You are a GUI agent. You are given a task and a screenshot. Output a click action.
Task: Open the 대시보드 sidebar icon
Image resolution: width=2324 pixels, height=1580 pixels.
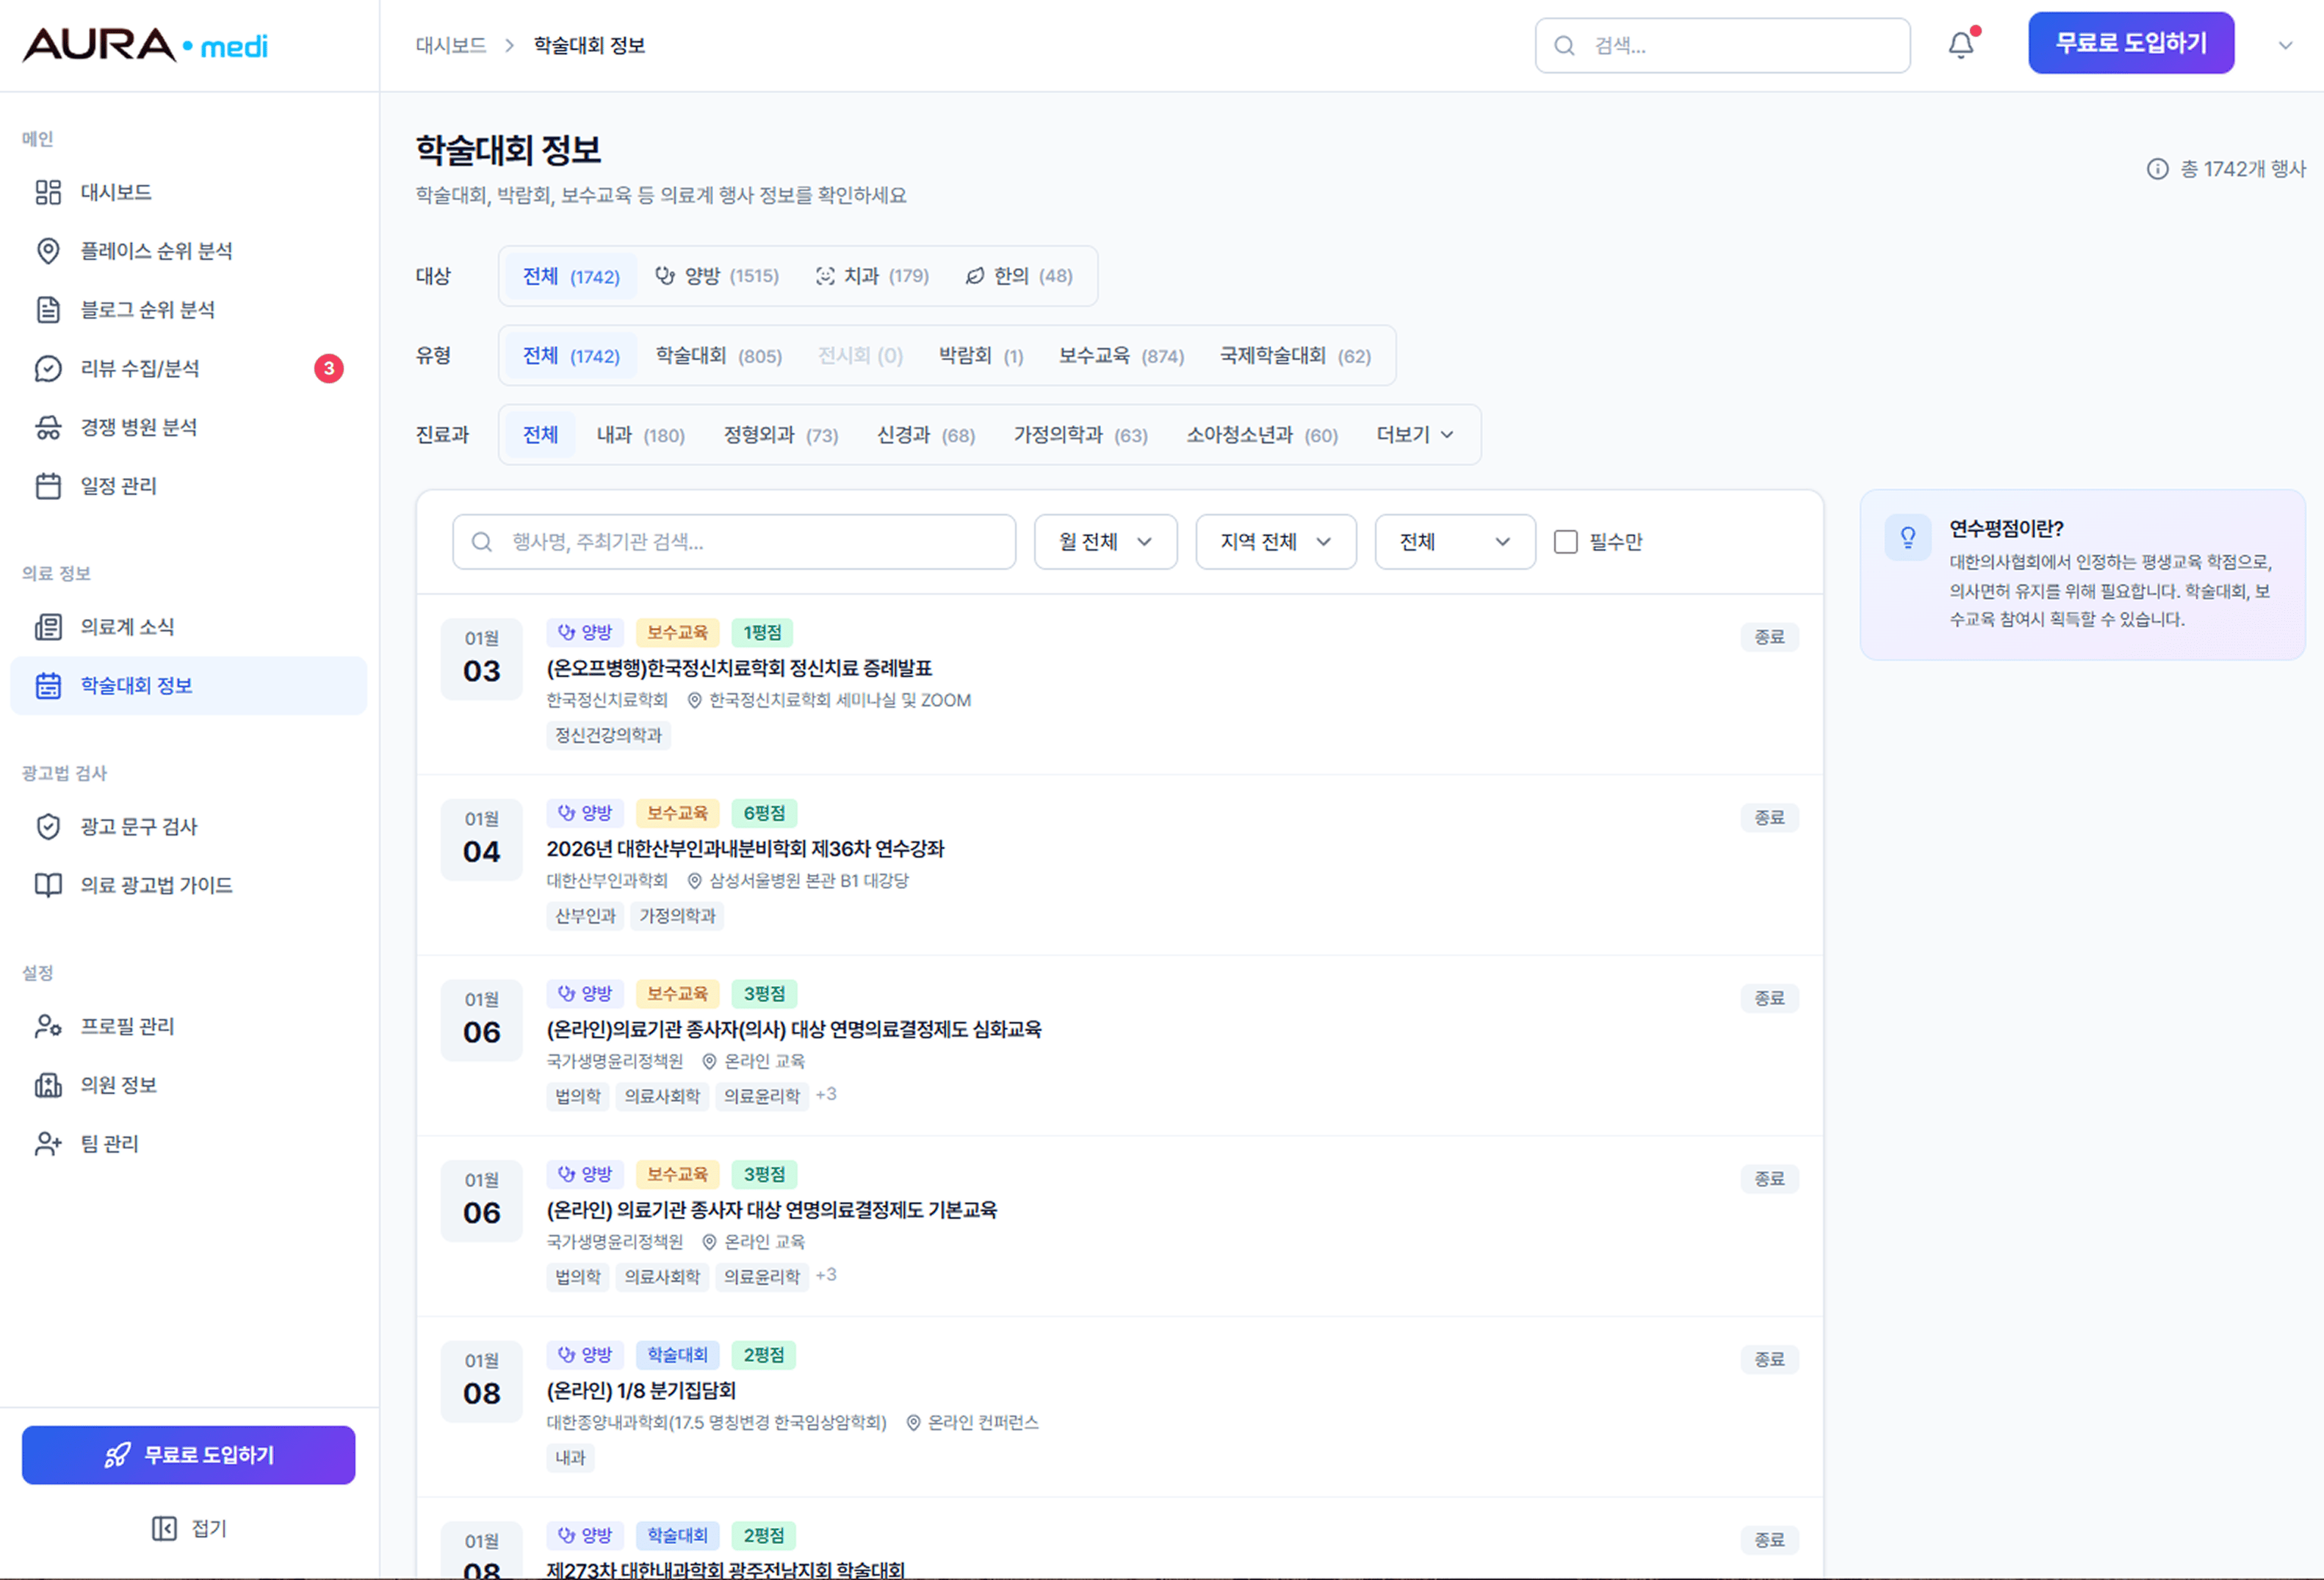point(48,192)
